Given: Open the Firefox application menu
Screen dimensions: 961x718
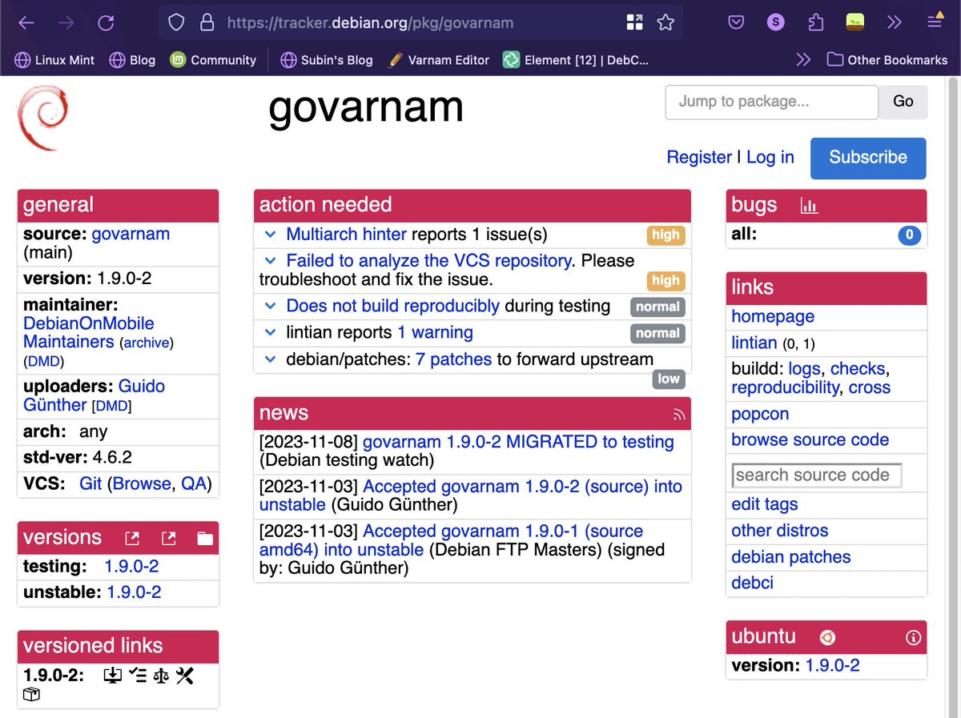Looking at the screenshot, I should [935, 22].
